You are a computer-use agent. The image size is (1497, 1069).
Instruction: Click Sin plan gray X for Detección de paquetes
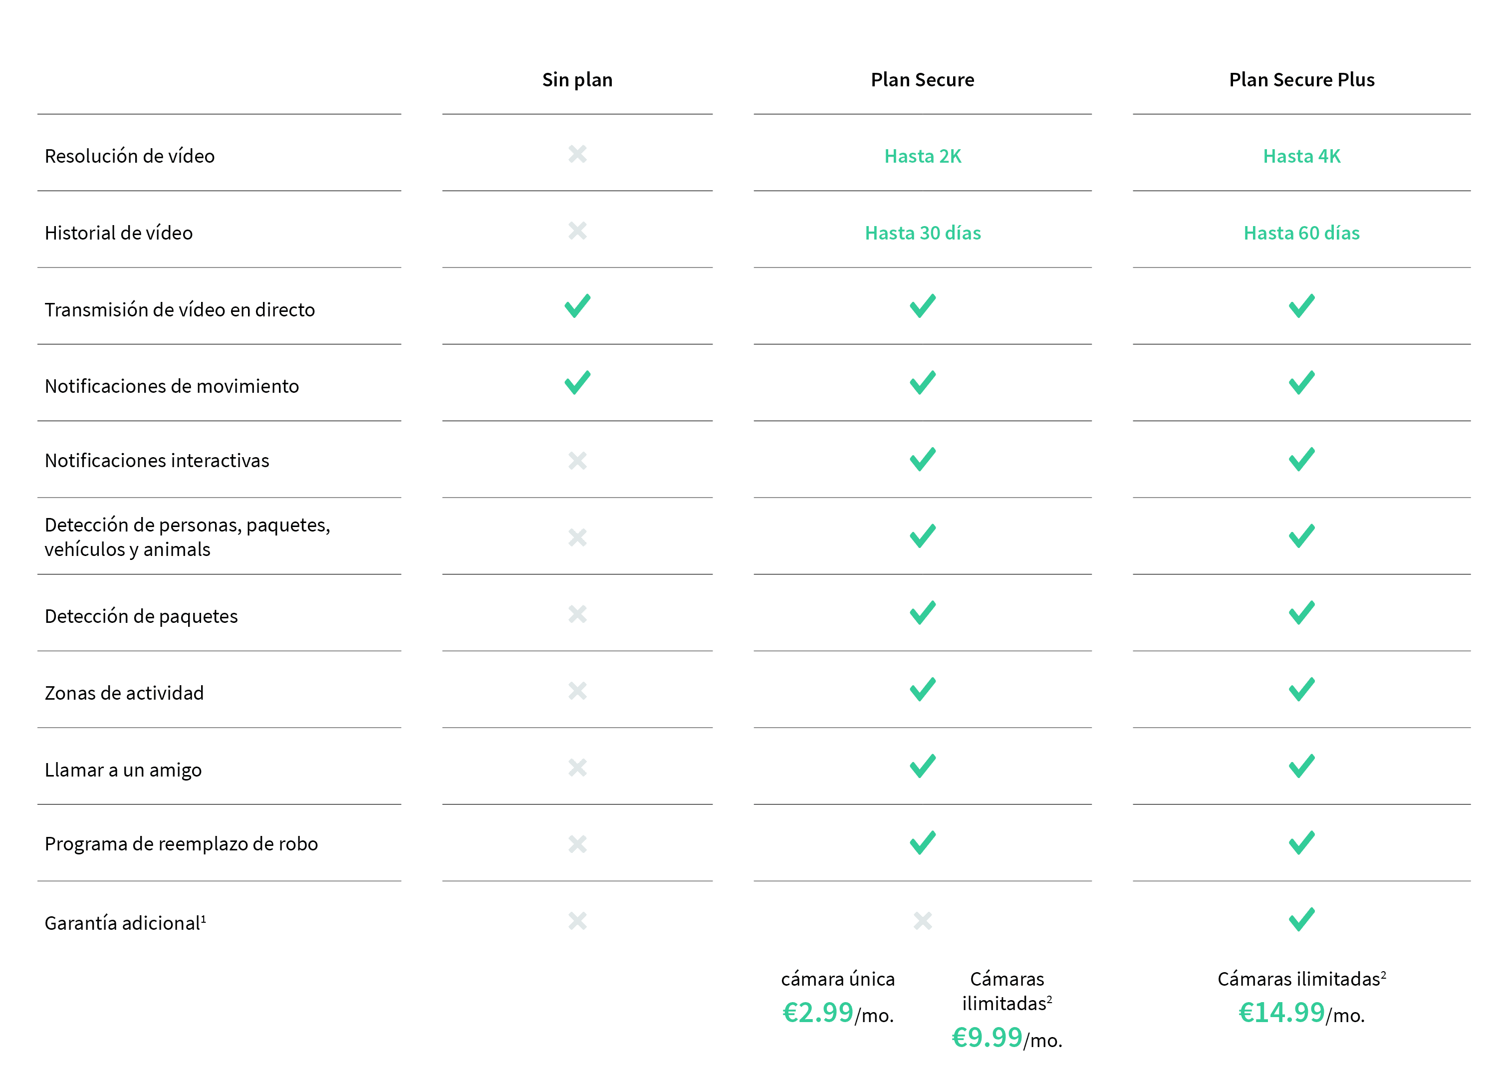coord(577,614)
